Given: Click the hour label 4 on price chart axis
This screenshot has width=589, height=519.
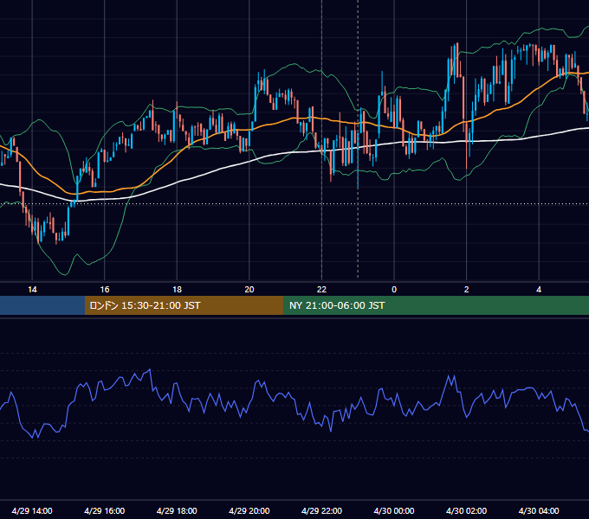Looking at the screenshot, I should point(539,290).
